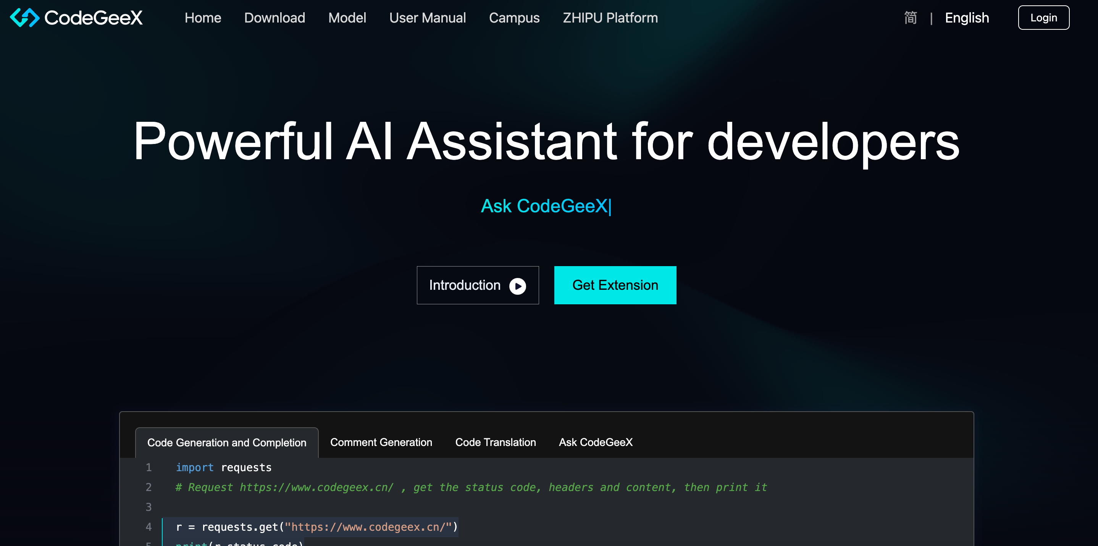Click the Ask CodeGeeX headline text
Viewport: 1098px width, 546px height.
pyautogui.click(x=546, y=206)
